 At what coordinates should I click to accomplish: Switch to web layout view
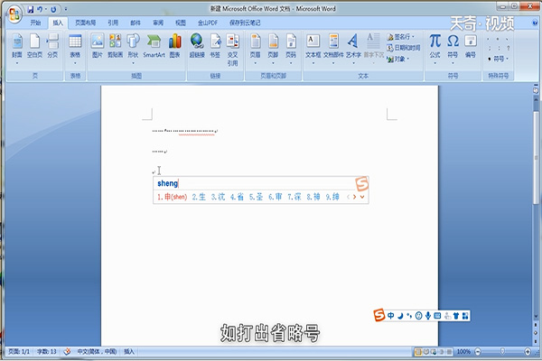point(434,352)
